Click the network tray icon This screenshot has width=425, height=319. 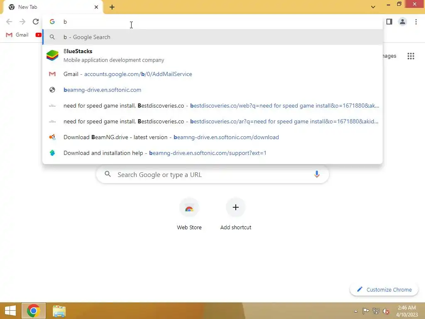[376, 311]
